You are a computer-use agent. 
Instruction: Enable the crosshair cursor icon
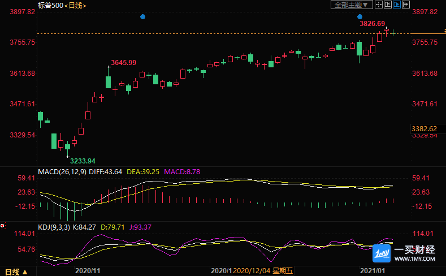click(379, 5)
